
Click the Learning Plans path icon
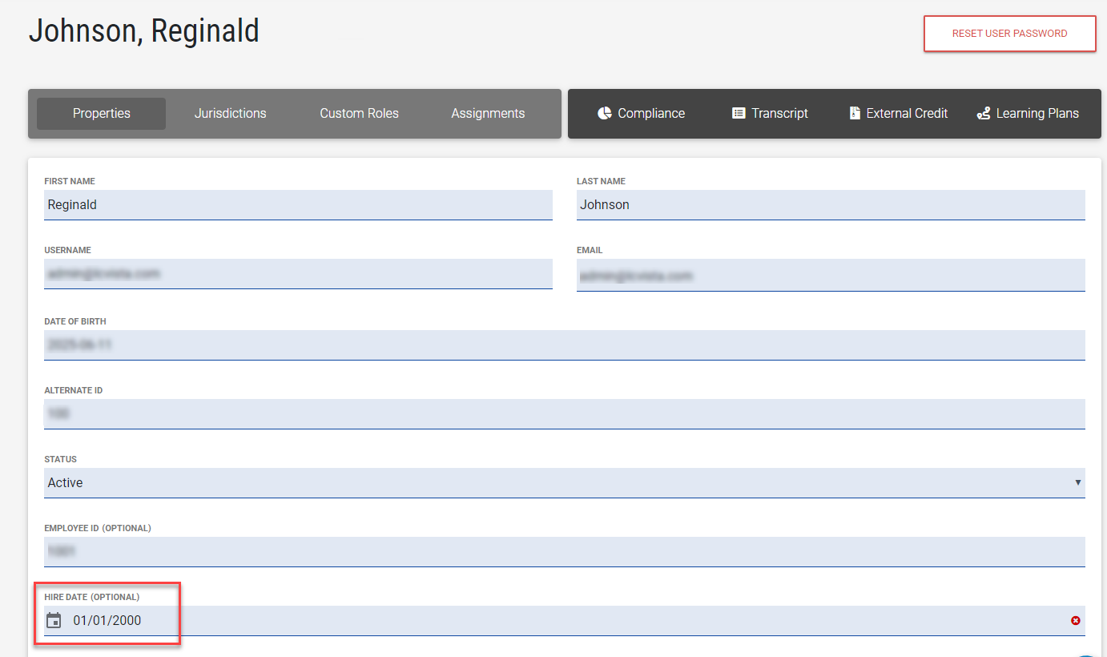point(984,113)
